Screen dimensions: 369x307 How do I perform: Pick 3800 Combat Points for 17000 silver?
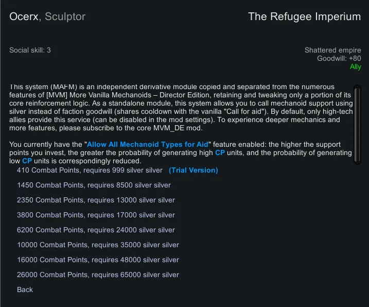coord(96,215)
